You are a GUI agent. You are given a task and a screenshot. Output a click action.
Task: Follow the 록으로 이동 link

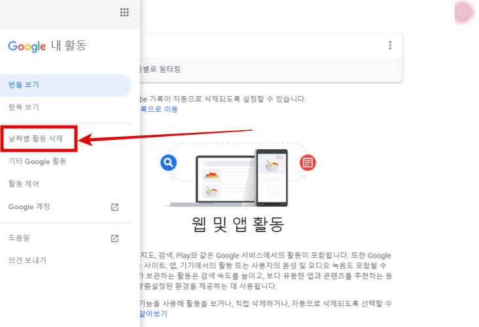click(x=159, y=109)
